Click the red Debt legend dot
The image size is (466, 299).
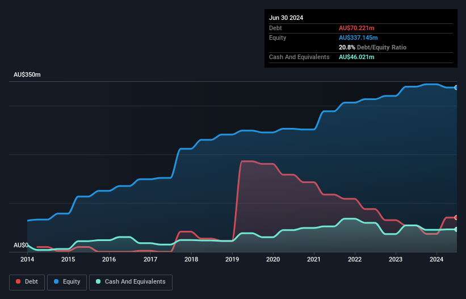point(18,281)
